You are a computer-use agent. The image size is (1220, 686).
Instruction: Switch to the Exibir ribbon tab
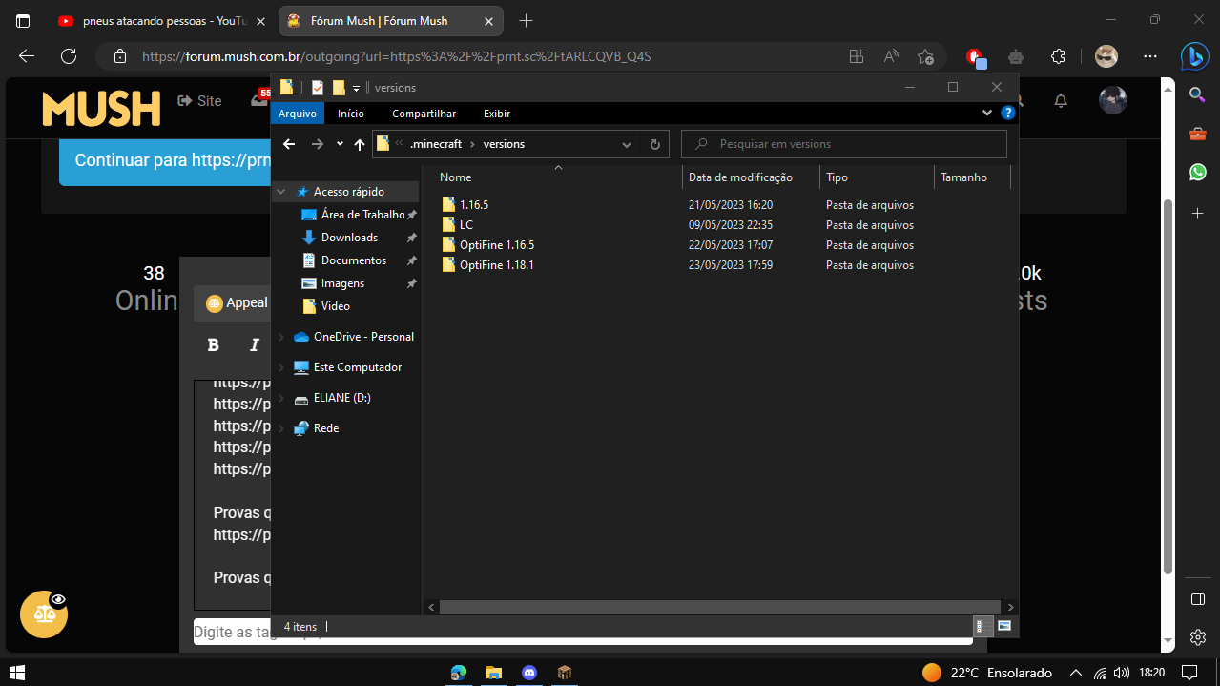(497, 114)
